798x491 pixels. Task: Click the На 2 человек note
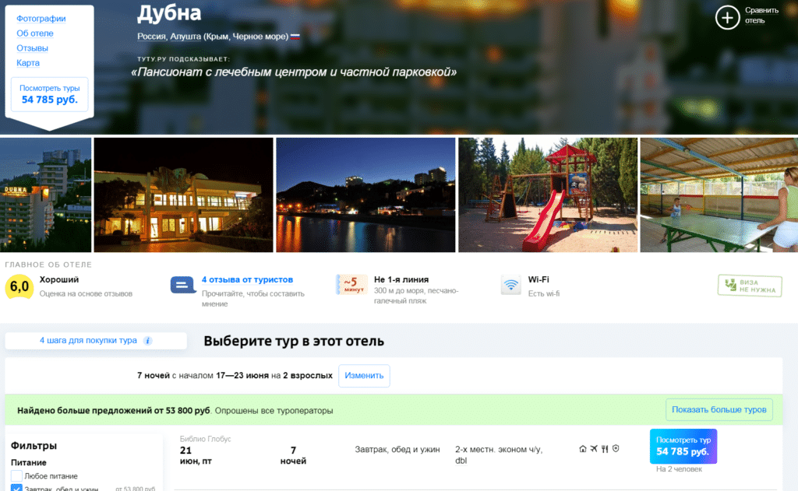click(x=679, y=469)
